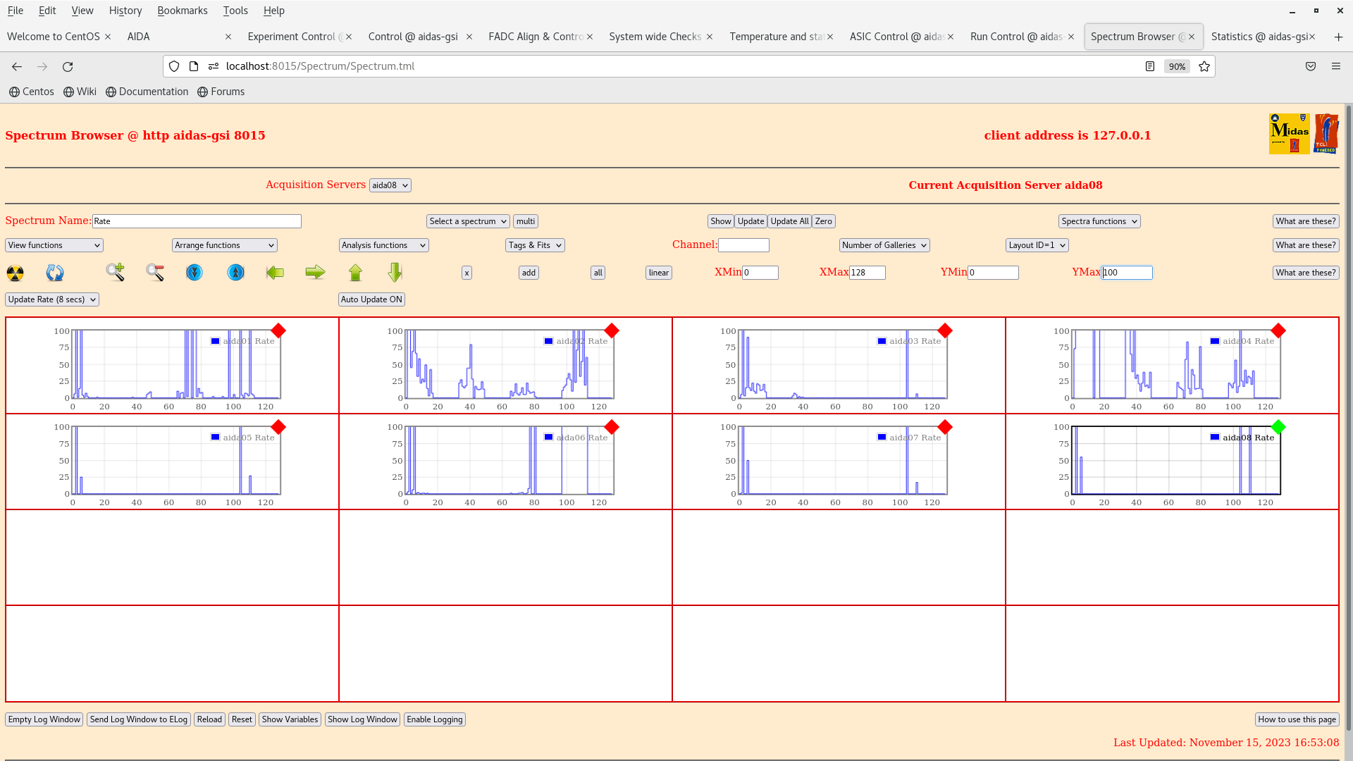Expand the Update Rate (8 secs) dropdown

point(52,299)
